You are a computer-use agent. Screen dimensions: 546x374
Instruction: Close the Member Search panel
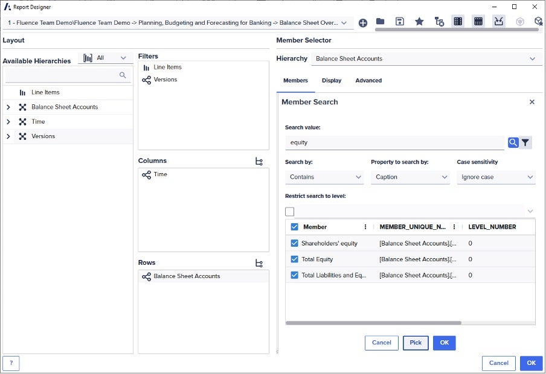pos(532,102)
